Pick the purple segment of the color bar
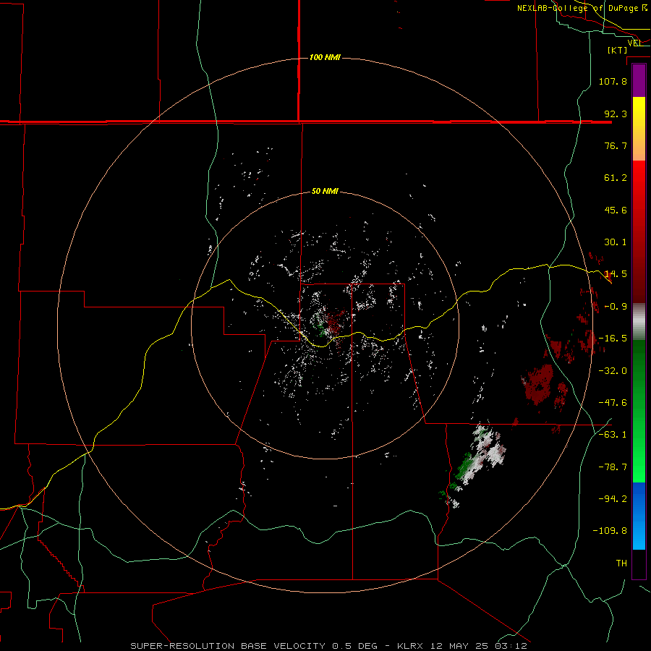Image resolution: width=651 pixels, height=651 pixels. (639, 80)
